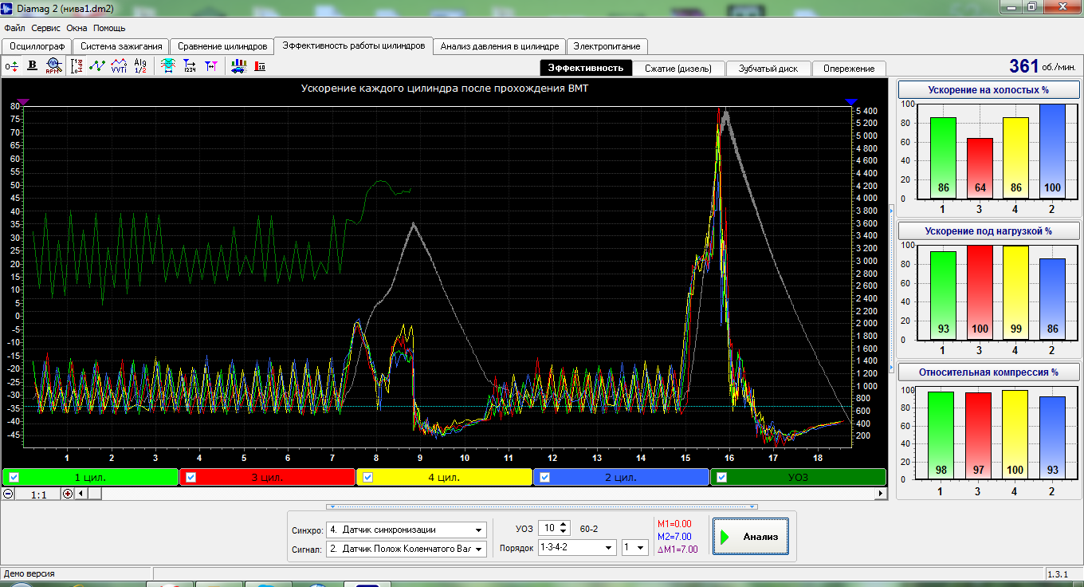This screenshot has width=1084, height=587.
Task: Click the 1.3.1 version label in status bar
Action: pyautogui.click(x=1056, y=574)
